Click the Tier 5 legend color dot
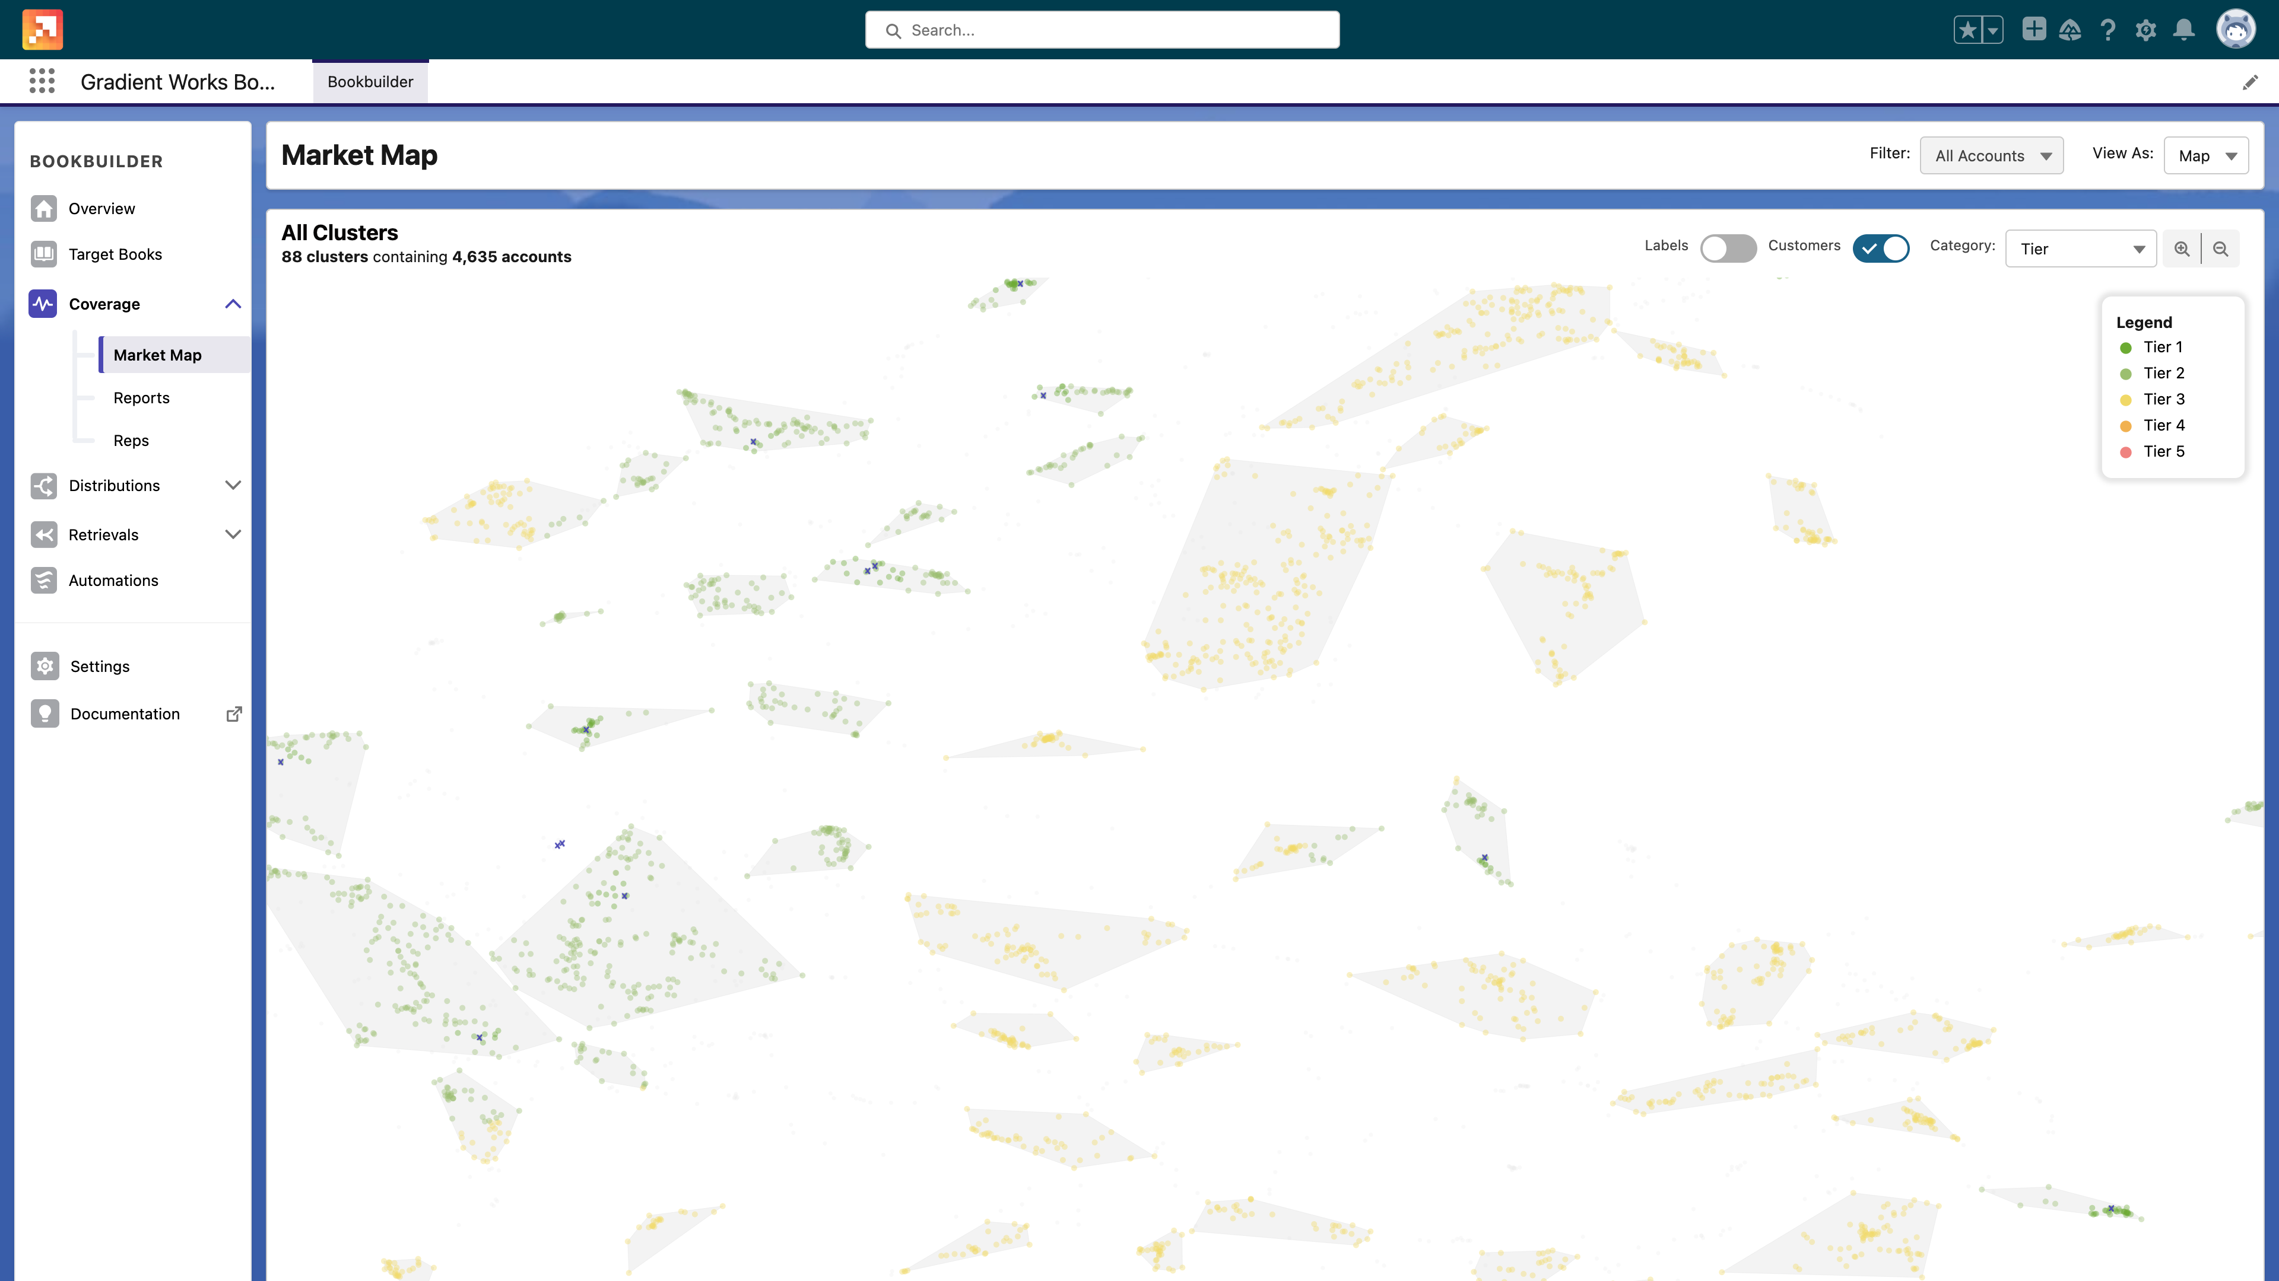Image resolution: width=2279 pixels, height=1281 pixels. [x=2126, y=452]
